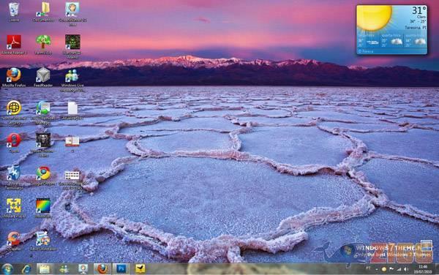This screenshot has width=439, height=275.
Task: Click the 31° temperature in weather gadget
Action: (x=419, y=11)
